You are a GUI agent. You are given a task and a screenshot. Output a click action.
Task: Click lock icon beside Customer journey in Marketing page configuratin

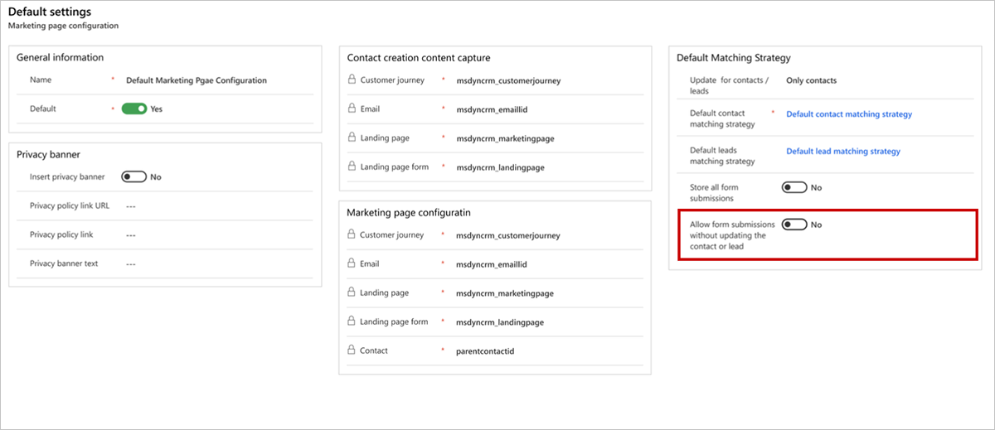coord(352,235)
